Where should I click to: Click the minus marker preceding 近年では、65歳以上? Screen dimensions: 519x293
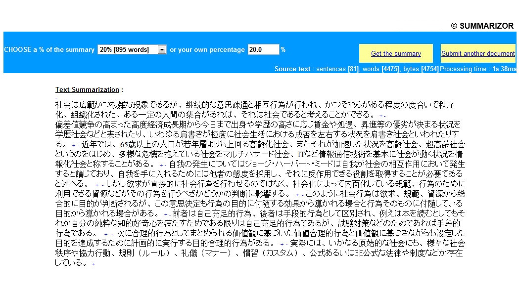pos(78,146)
